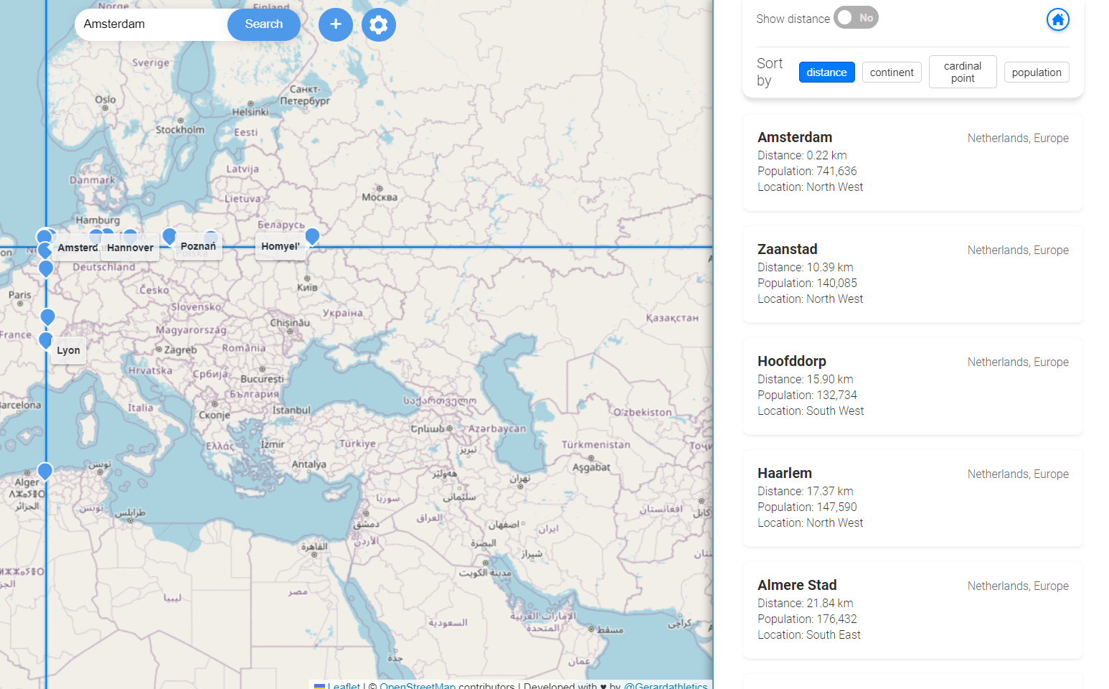Select the map marker beside Lyon label
This screenshot has height=689, width=1109.
(x=46, y=340)
